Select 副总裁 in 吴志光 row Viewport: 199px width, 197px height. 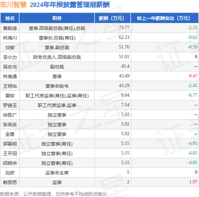click(57, 67)
